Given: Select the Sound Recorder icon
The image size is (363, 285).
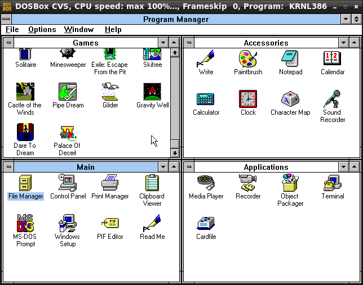Looking at the screenshot, I should point(333,99).
